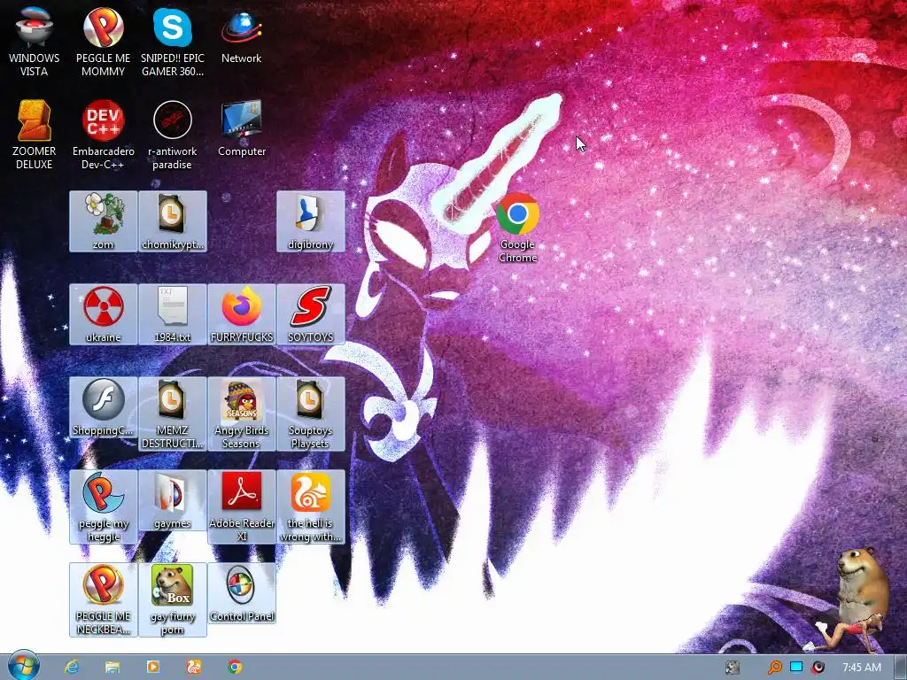Select the Souptoys Playsets icon
The width and height of the screenshot is (907, 680).
coord(311,414)
